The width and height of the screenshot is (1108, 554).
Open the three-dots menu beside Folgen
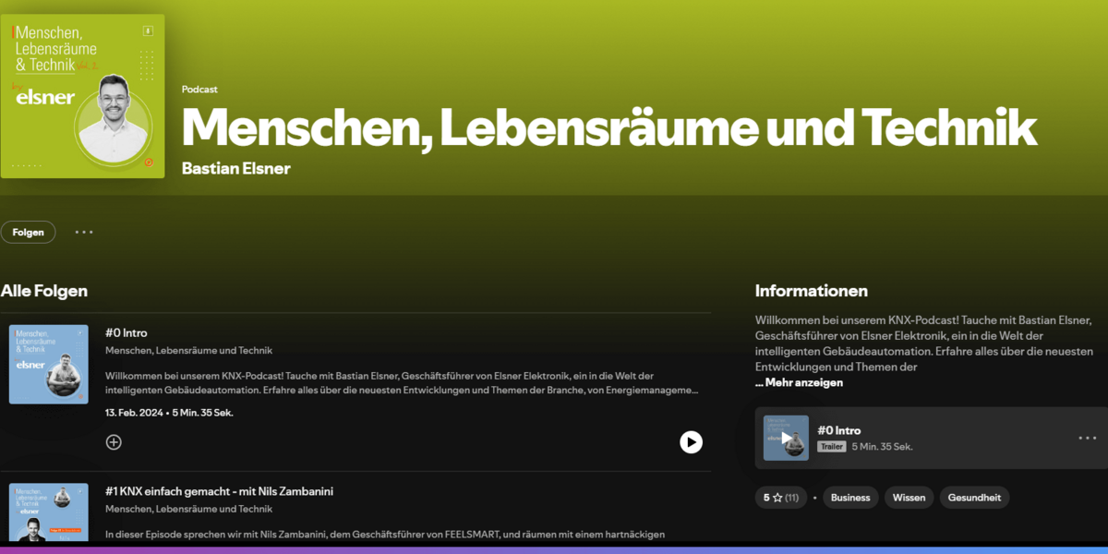[84, 232]
